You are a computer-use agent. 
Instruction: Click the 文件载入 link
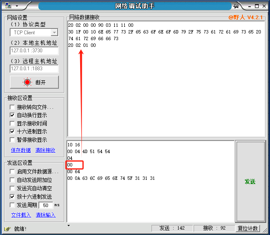point(21,215)
